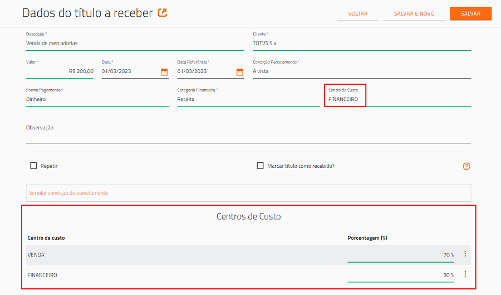Viewport: 501px width, 295px height.
Task: Tick Marcar título como recebido checkbox
Action: [x=261, y=166]
